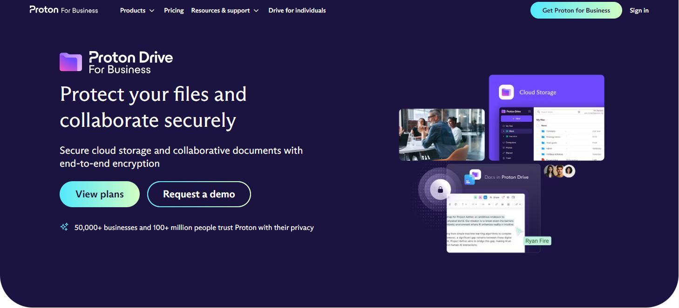Click the Cloud Storage folder icon

(x=506, y=92)
